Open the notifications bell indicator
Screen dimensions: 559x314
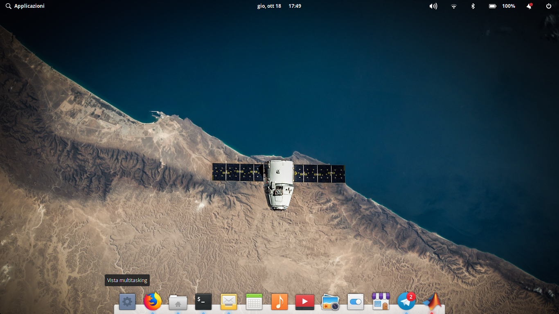coord(530,6)
